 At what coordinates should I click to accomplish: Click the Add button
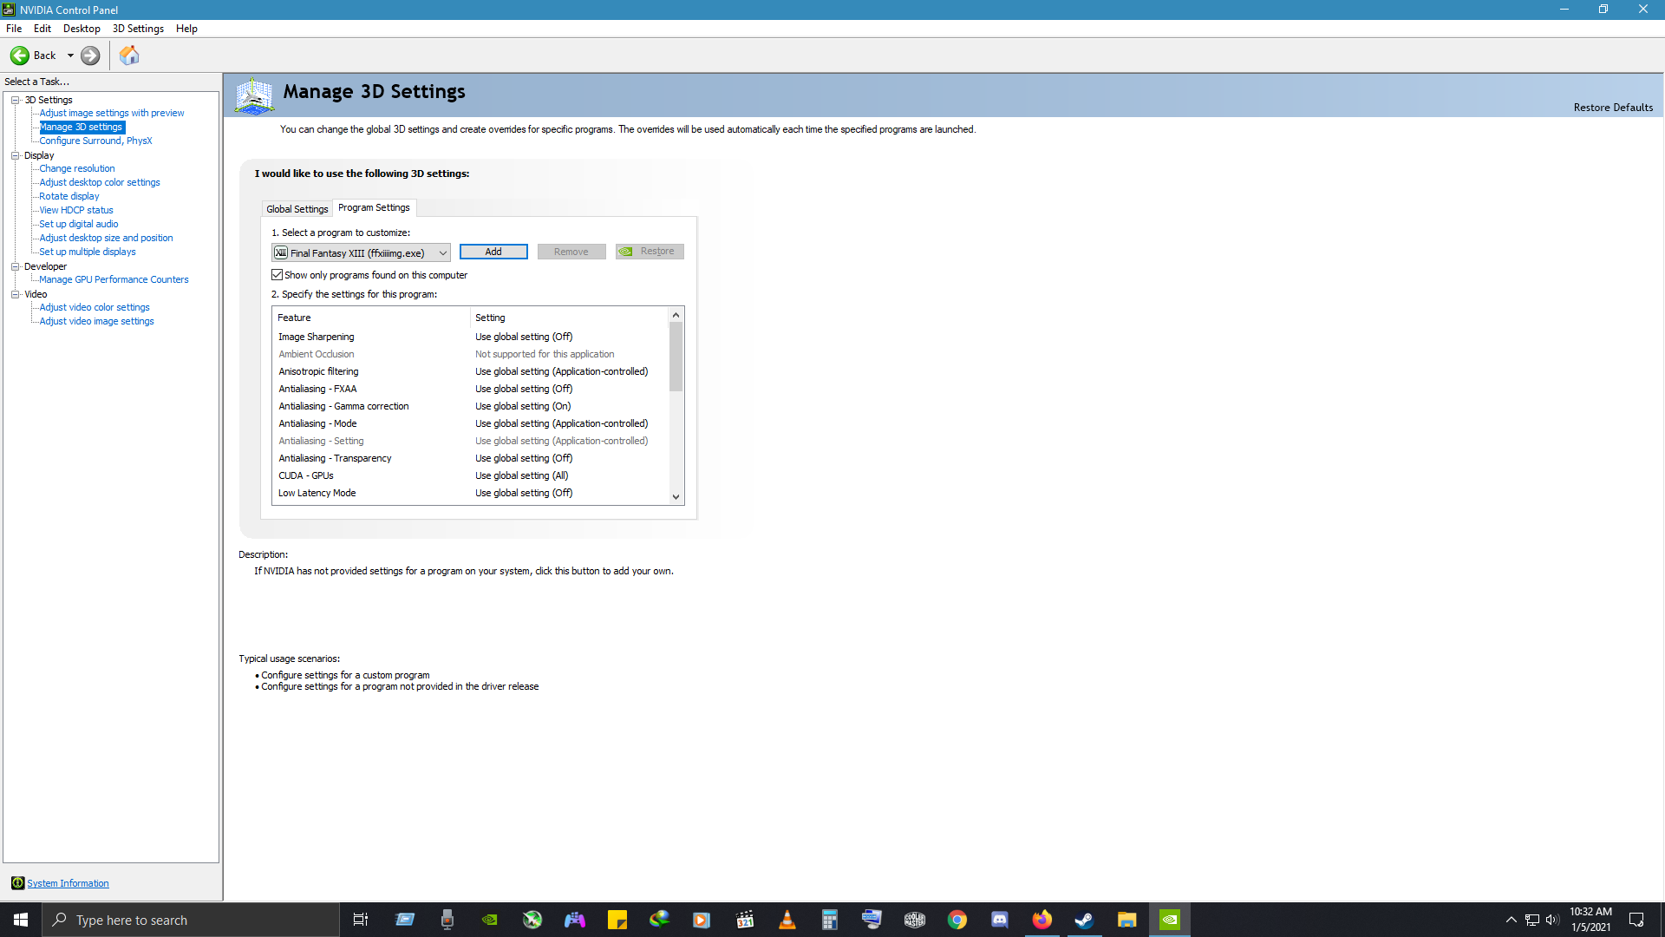[493, 252]
